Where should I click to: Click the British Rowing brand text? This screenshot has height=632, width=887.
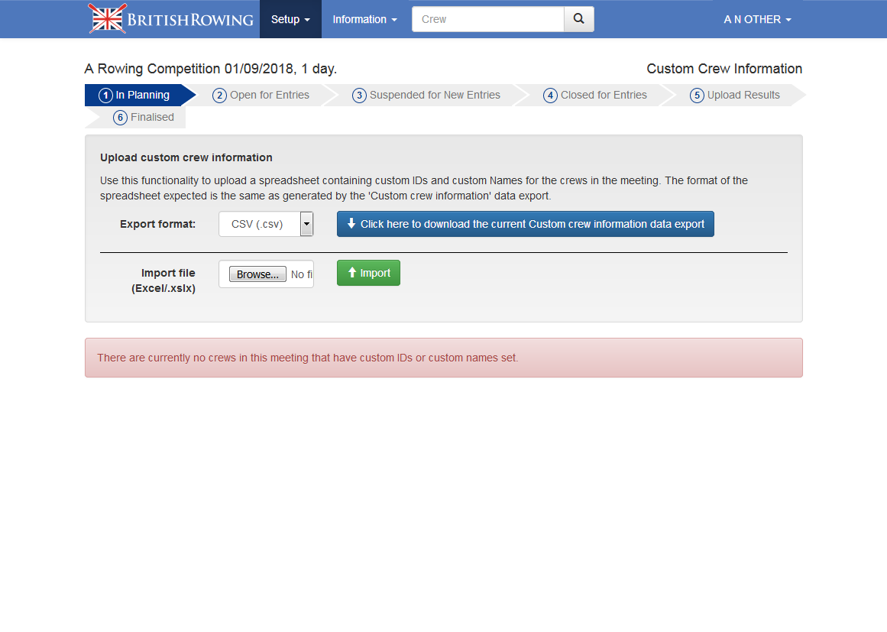(x=190, y=20)
